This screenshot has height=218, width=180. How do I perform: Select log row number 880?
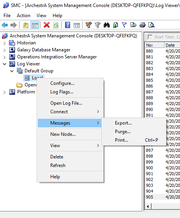tap(162, 51)
